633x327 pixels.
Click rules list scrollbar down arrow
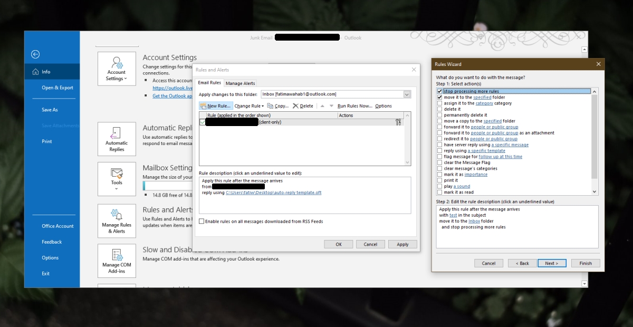(x=407, y=162)
